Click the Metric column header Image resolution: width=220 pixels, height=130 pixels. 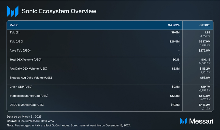point(14,25)
